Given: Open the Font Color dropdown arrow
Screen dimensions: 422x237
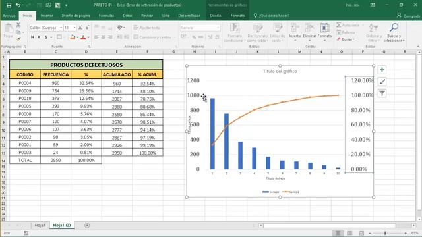Looking at the screenshot, I should tap(88, 38).
